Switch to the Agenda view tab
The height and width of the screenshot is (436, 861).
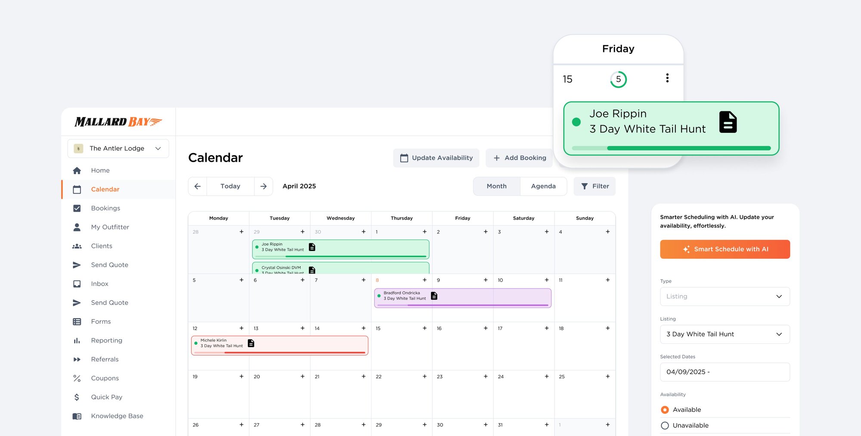tap(543, 186)
